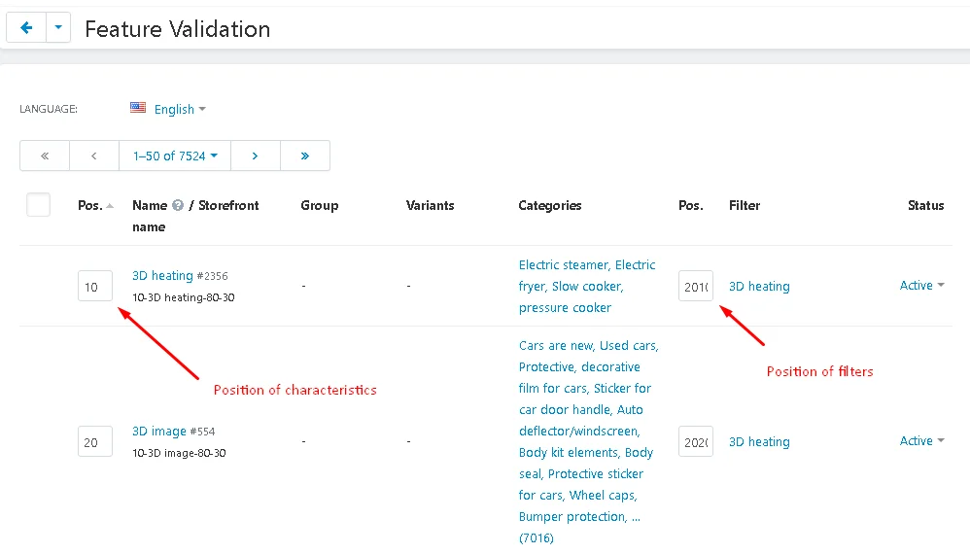This screenshot has width=970, height=554.
Task: Click the help icon beside Name
Action: click(178, 206)
